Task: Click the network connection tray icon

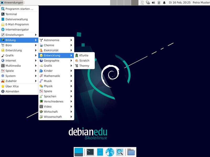Action: 148,3
